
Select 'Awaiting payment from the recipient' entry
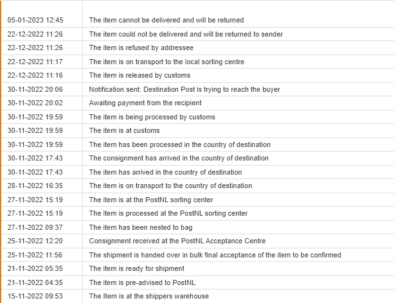145,103
